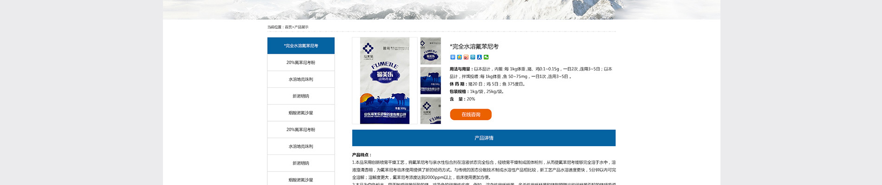Select the top product thumbnail
Image resolution: width=882 pixels, height=185 pixels.
click(x=431, y=51)
